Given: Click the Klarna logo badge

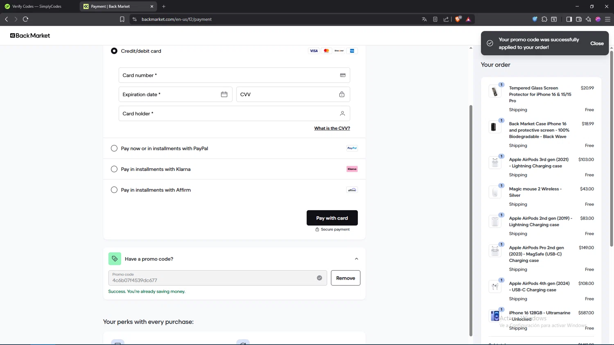Looking at the screenshot, I should click(352, 169).
